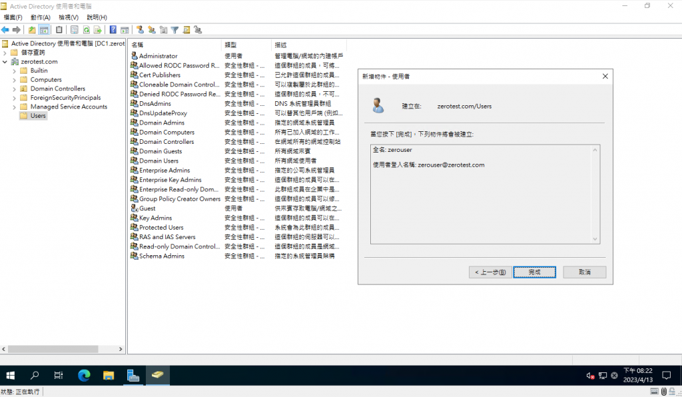Click 完成 to create the user

pyautogui.click(x=535, y=272)
